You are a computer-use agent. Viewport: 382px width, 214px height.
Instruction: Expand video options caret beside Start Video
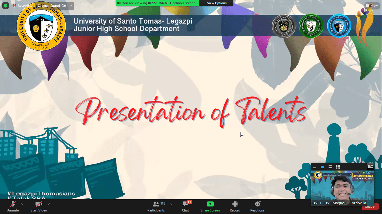tap(49, 204)
